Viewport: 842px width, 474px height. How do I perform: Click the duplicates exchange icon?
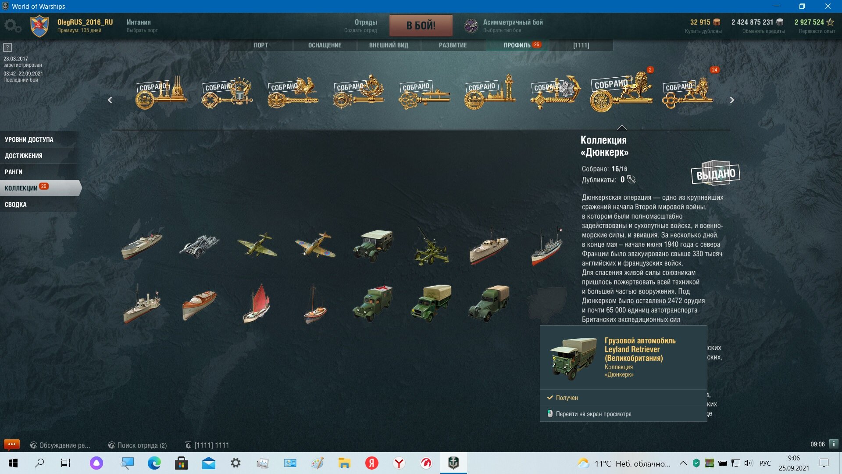coord(631,180)
